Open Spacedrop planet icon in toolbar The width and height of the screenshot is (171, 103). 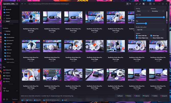137,4
